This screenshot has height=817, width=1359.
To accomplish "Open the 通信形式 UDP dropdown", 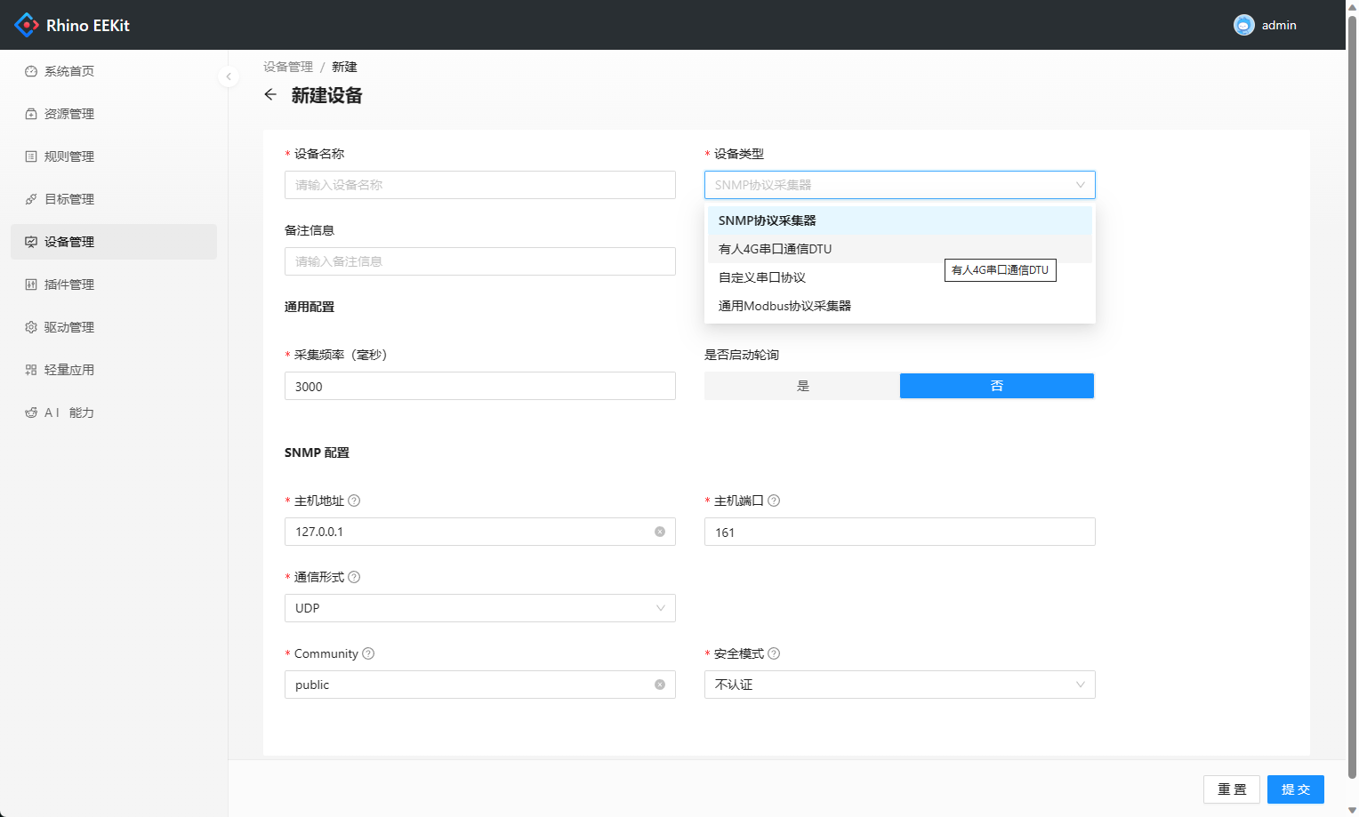I will [x=480, y=608].
